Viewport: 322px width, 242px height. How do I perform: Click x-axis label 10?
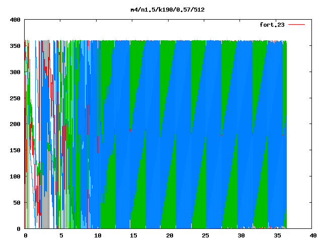[98, 235]
